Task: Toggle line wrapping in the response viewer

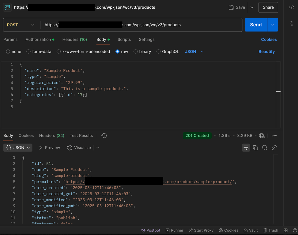Action: click(x=246, y=147)
